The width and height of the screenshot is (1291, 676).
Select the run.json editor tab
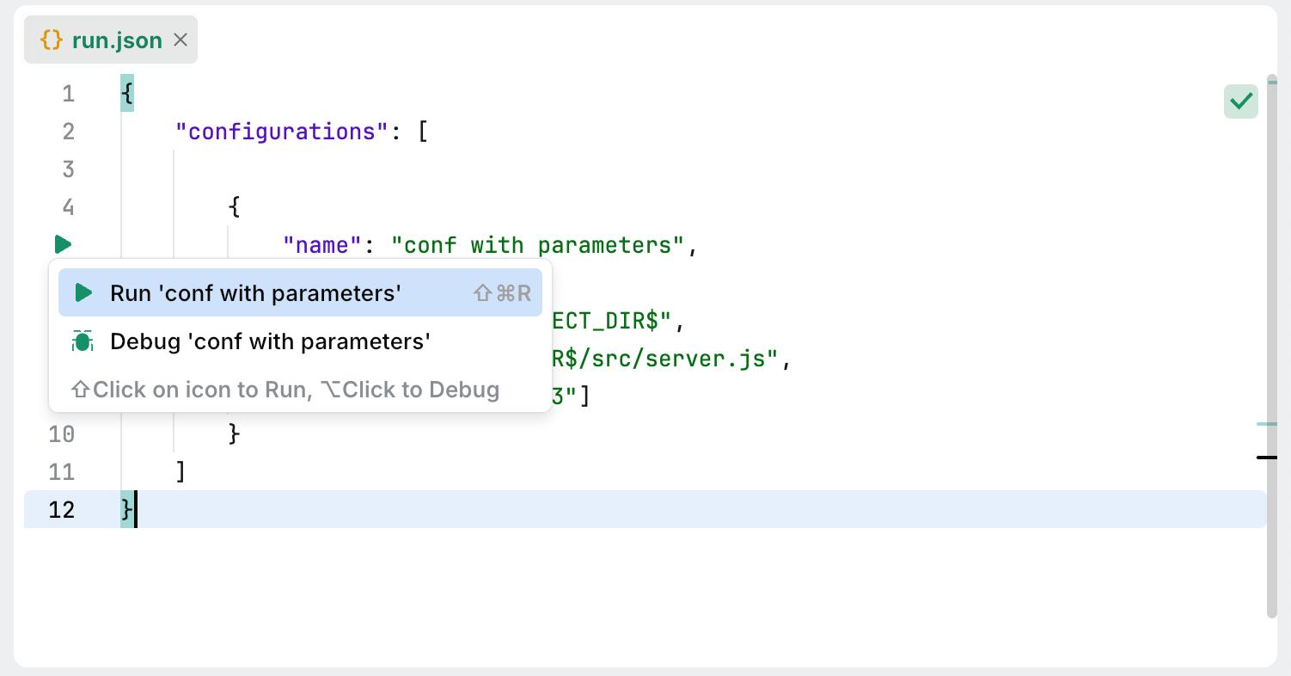[117, 40]
